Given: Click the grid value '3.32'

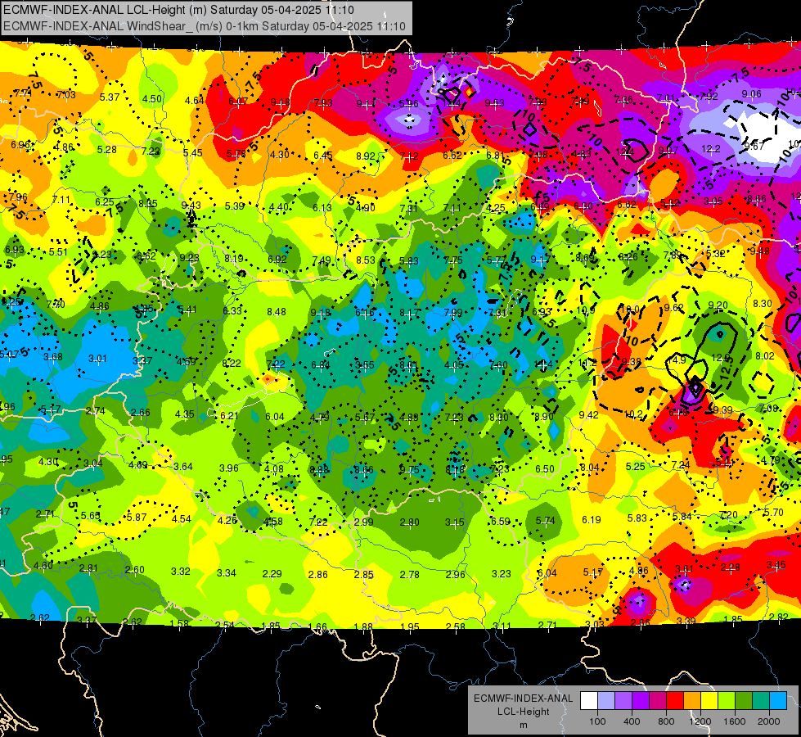Looking at the screenshot, I should (x=180, y=572).
